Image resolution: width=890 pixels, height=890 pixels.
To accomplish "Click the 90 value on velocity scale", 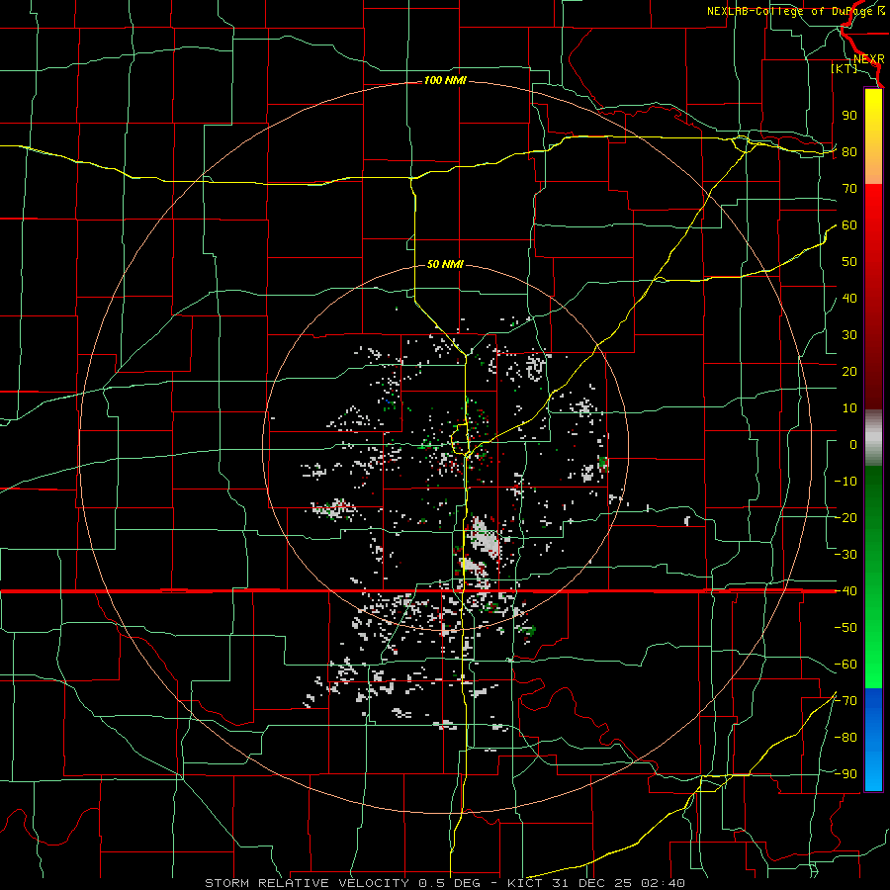I will coord(849,116).
